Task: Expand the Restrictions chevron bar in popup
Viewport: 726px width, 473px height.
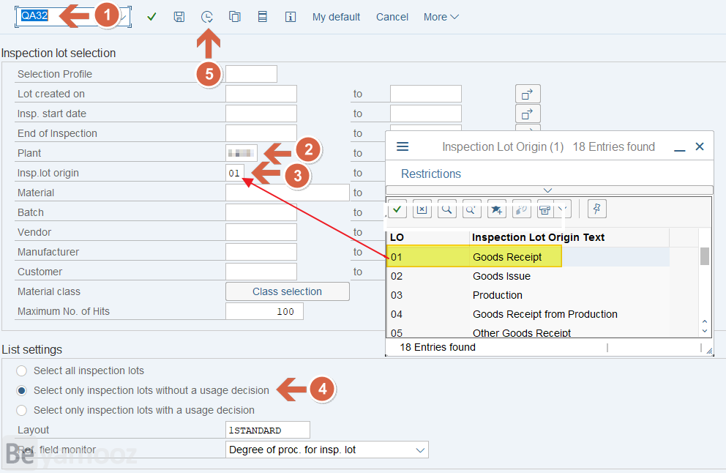Action: (547, 190)
